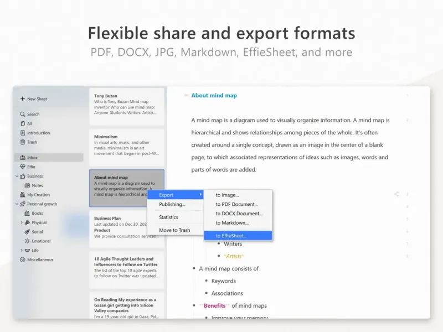Select the My Creation icon
Screen dimensions: 443x332
pyautogui.click(x=23, y=195)
